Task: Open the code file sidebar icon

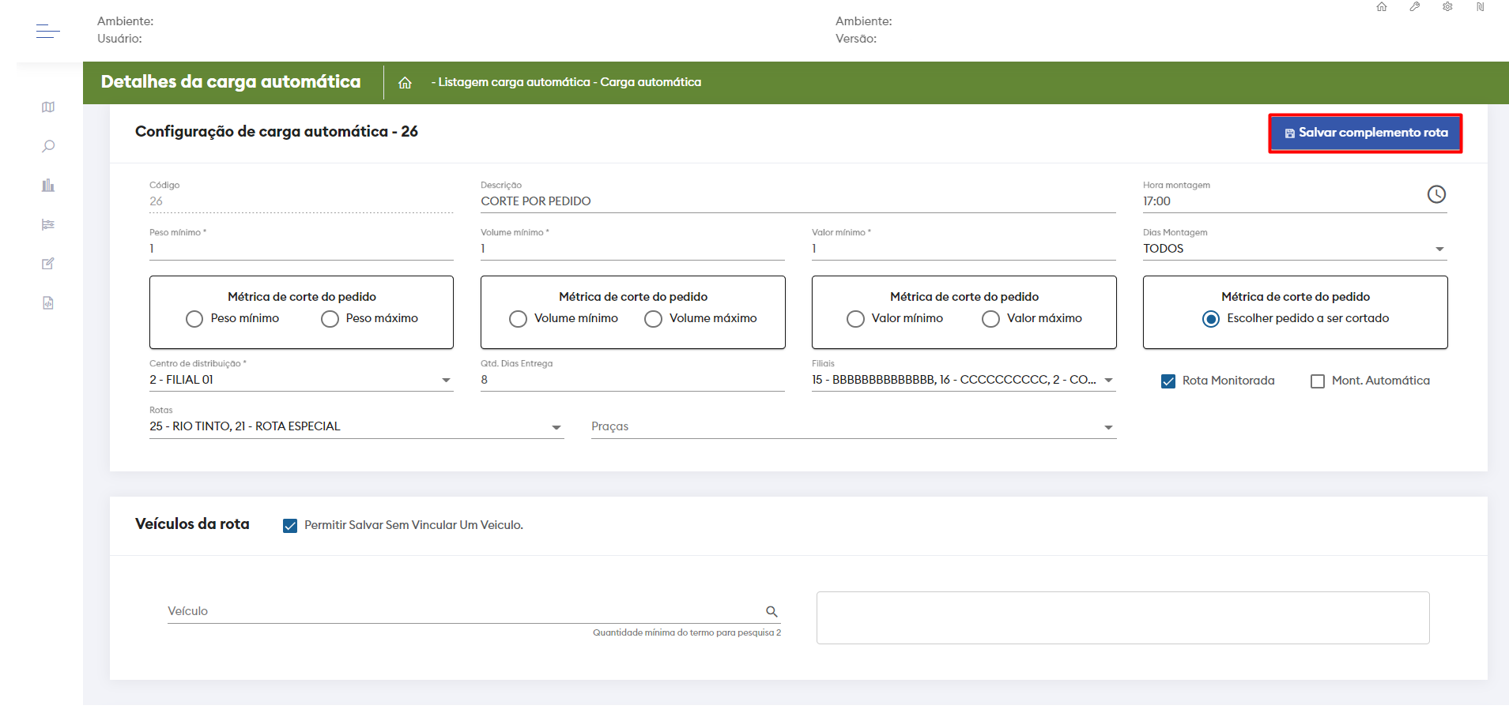Action: (x=48, y=303)
